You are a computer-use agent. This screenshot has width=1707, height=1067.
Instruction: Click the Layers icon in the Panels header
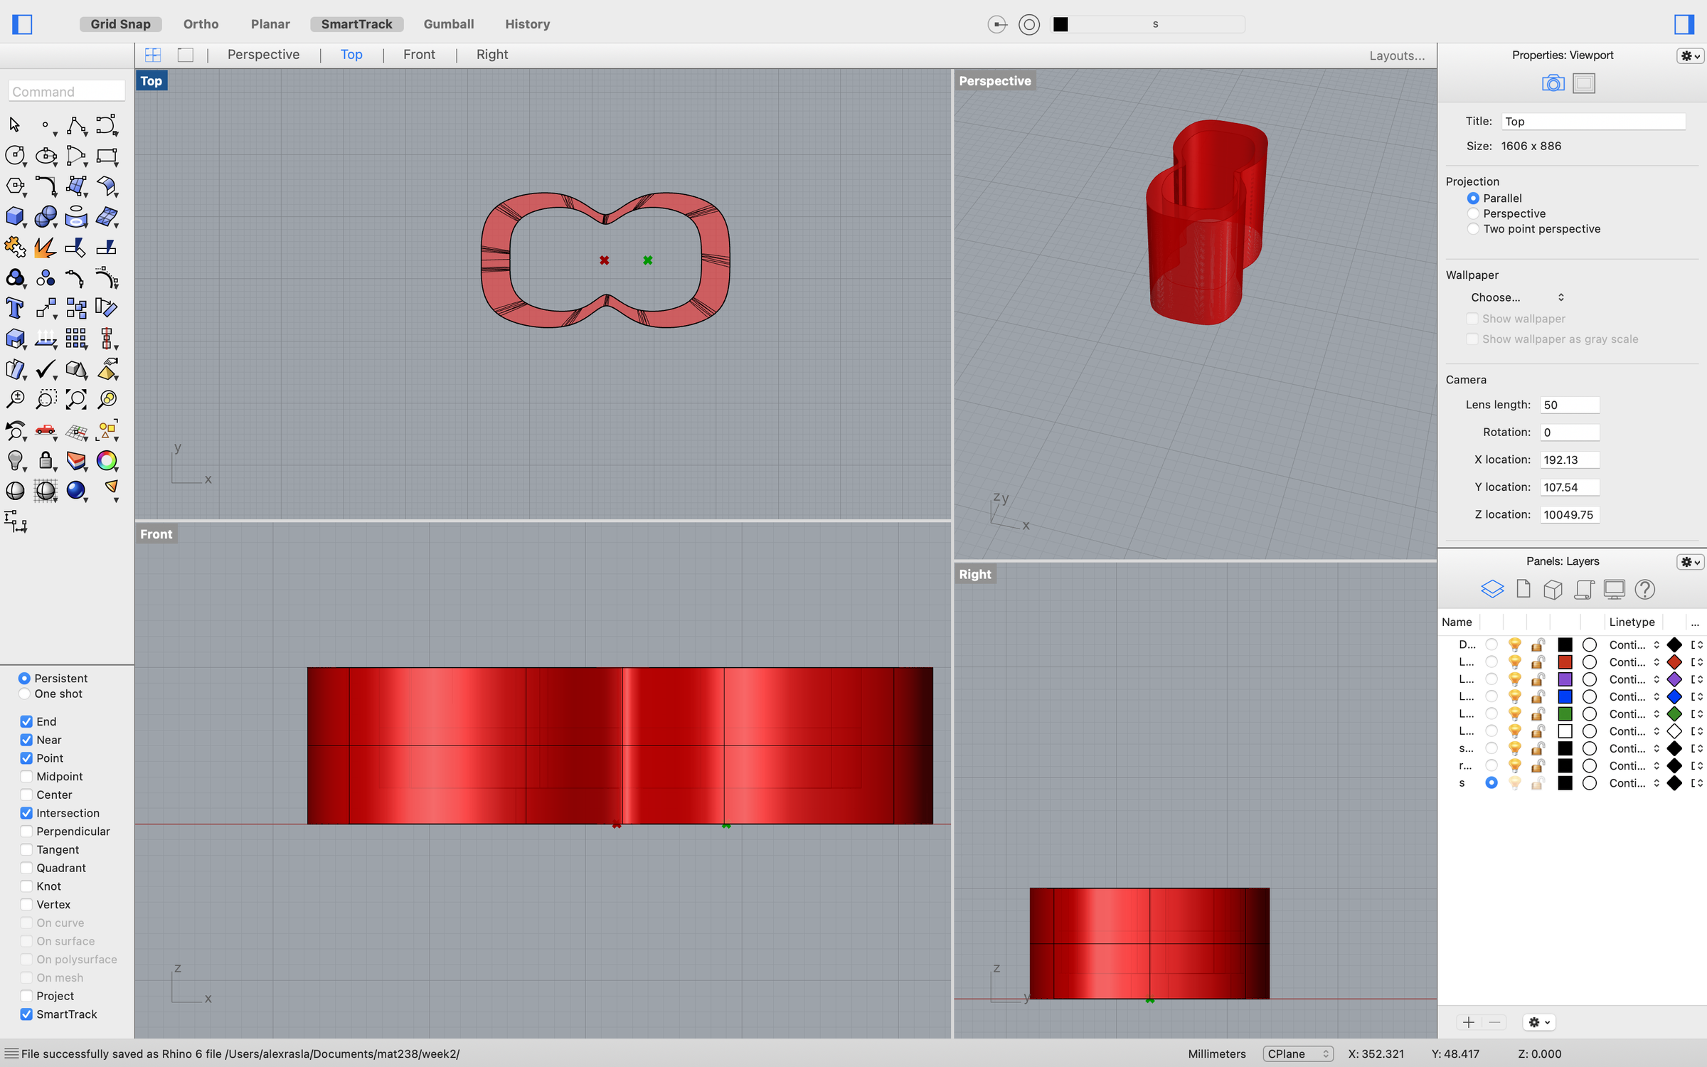point(1492,589)
